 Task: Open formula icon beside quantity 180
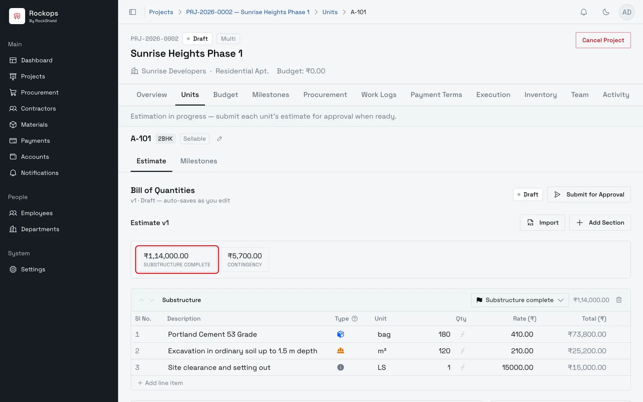(x=462, y=334)
